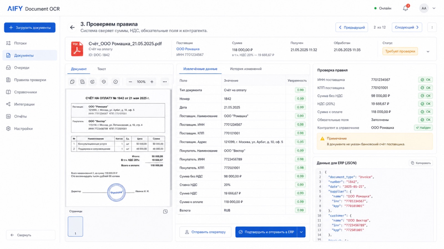Open the document toolbar three-dots menu
The height and width of the screenshot is (249, 444).
point(165,82)
